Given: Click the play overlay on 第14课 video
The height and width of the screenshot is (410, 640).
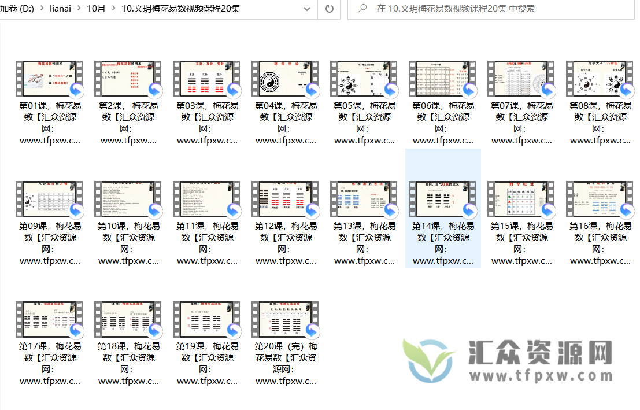Looking at the screenshot, I should click(468, 210).
